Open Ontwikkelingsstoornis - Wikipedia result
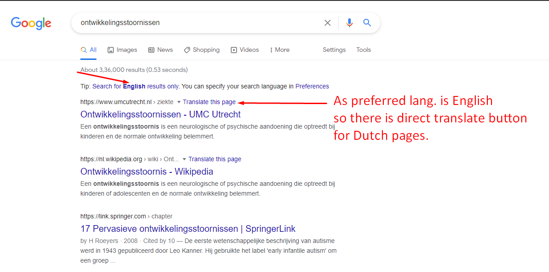This screenshot has width=549, height=272. (147, 172)
